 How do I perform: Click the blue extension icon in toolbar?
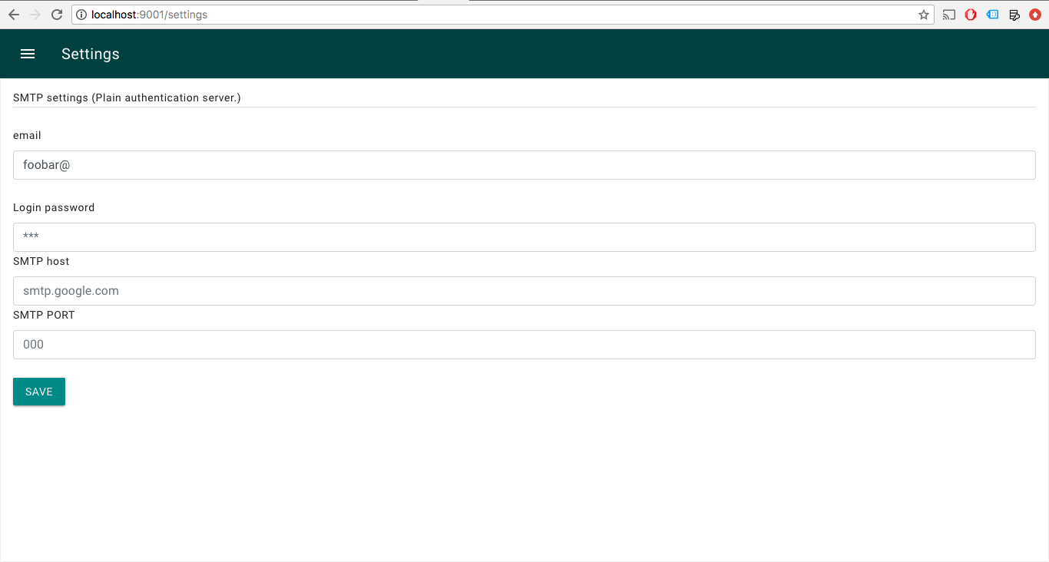click(992, 15)
